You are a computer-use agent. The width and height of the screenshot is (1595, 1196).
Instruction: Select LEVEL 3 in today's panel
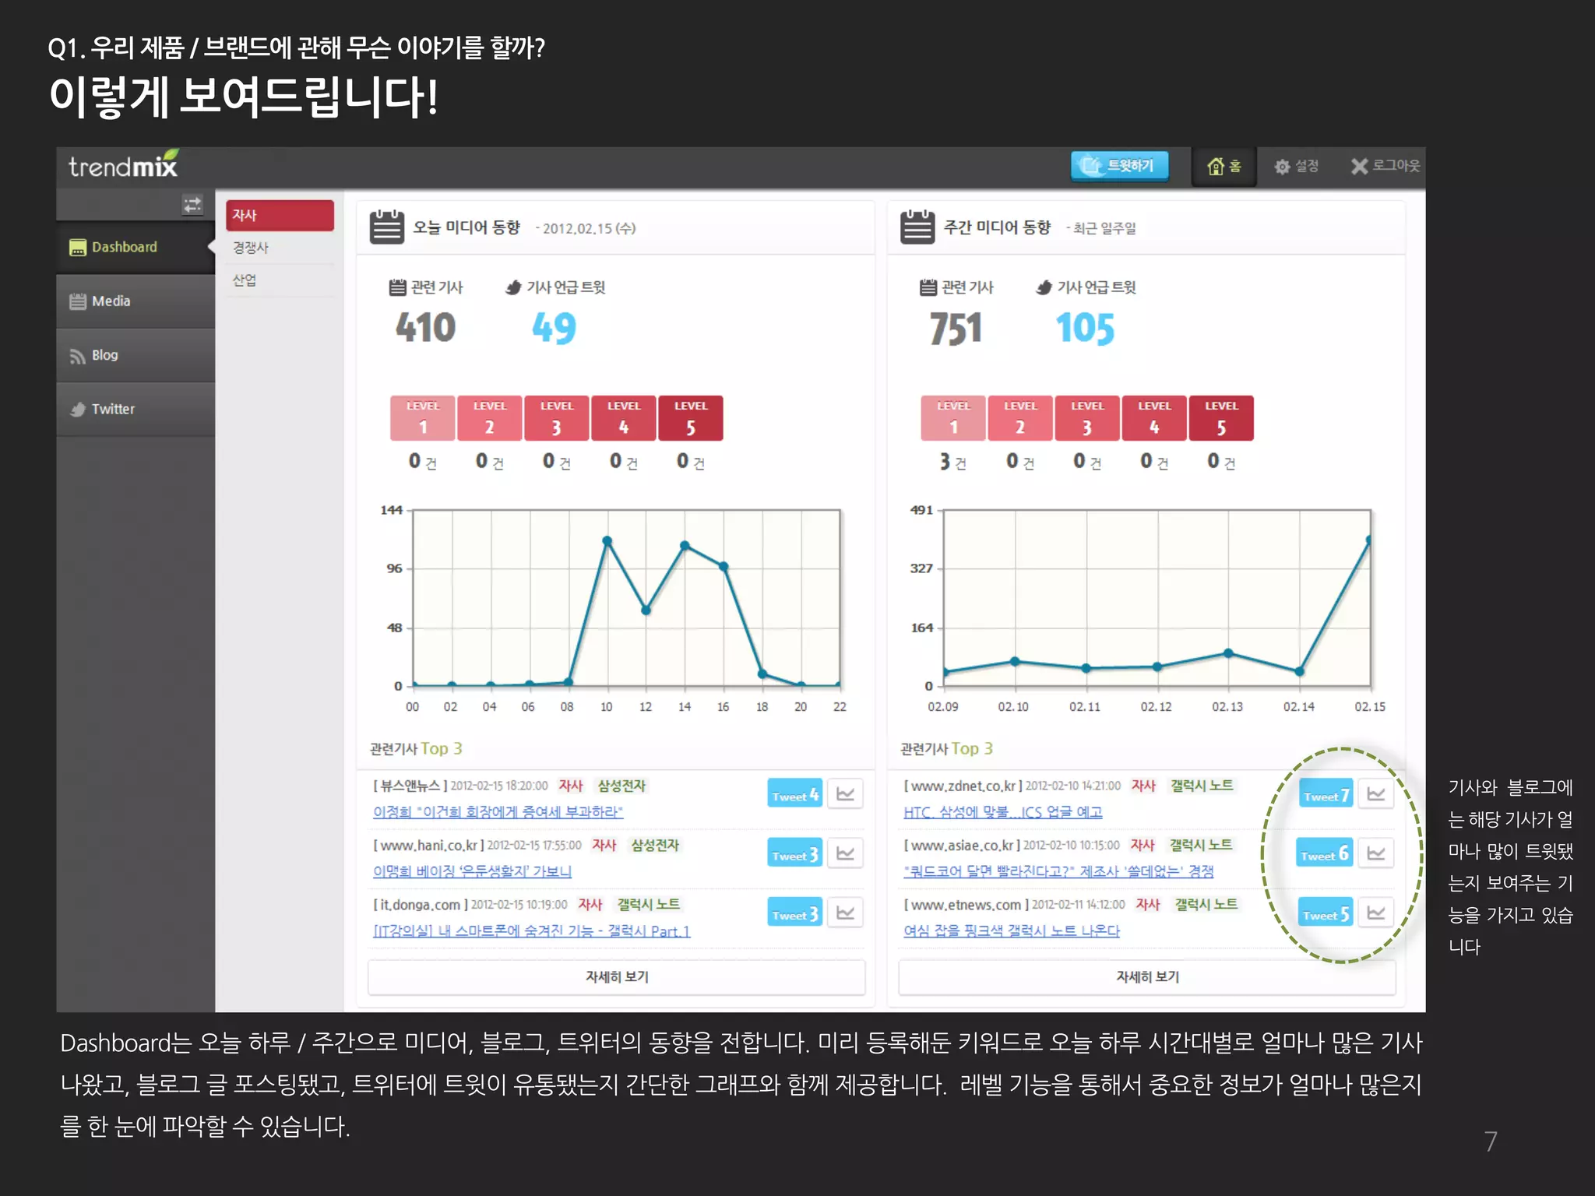pos(557,418)
